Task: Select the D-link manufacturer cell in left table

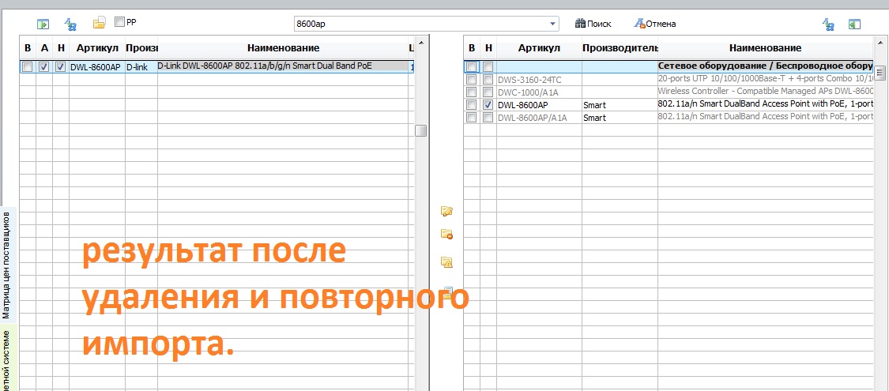Action: [141, 67]
